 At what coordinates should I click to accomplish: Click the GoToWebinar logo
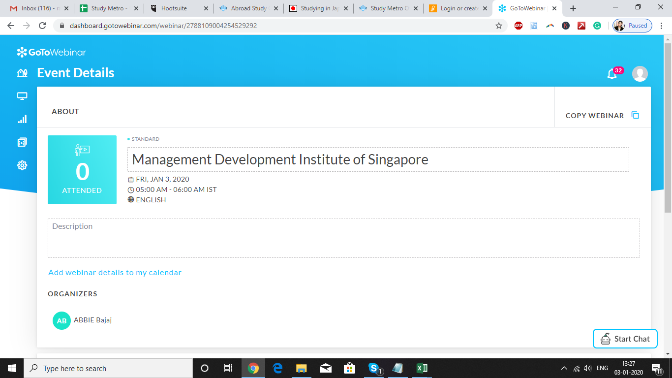[x=52, y=52]
